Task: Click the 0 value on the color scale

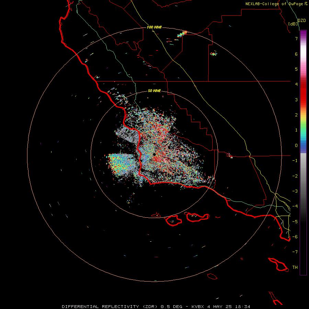Action: click(296, 146)
